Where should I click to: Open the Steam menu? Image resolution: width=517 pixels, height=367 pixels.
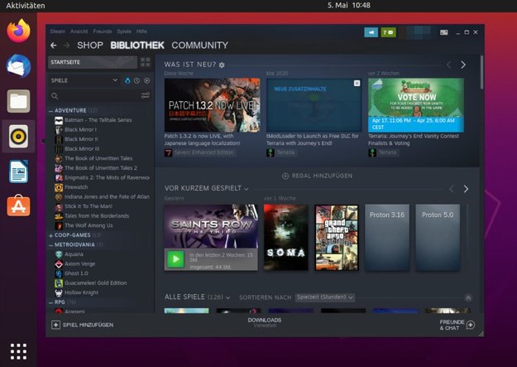coord(58,31)
